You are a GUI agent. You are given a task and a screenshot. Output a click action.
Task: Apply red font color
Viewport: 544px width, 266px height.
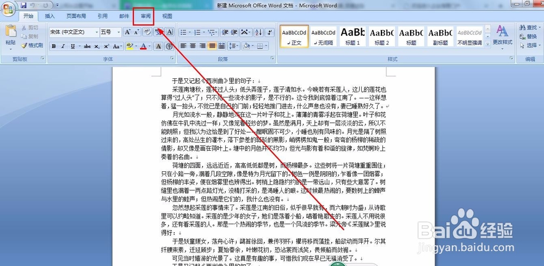(x=143, y=46)
